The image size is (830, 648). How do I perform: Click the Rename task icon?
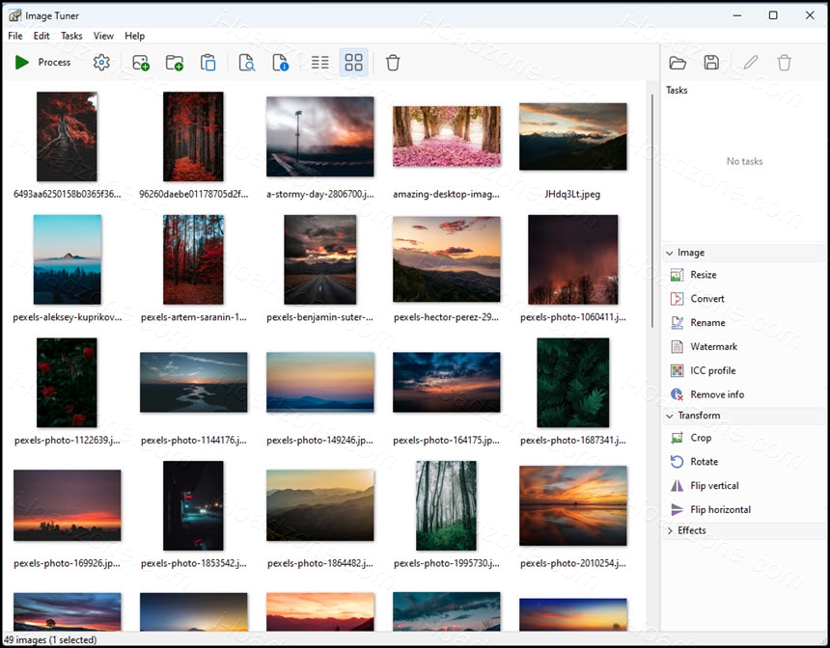click(677, 323)
